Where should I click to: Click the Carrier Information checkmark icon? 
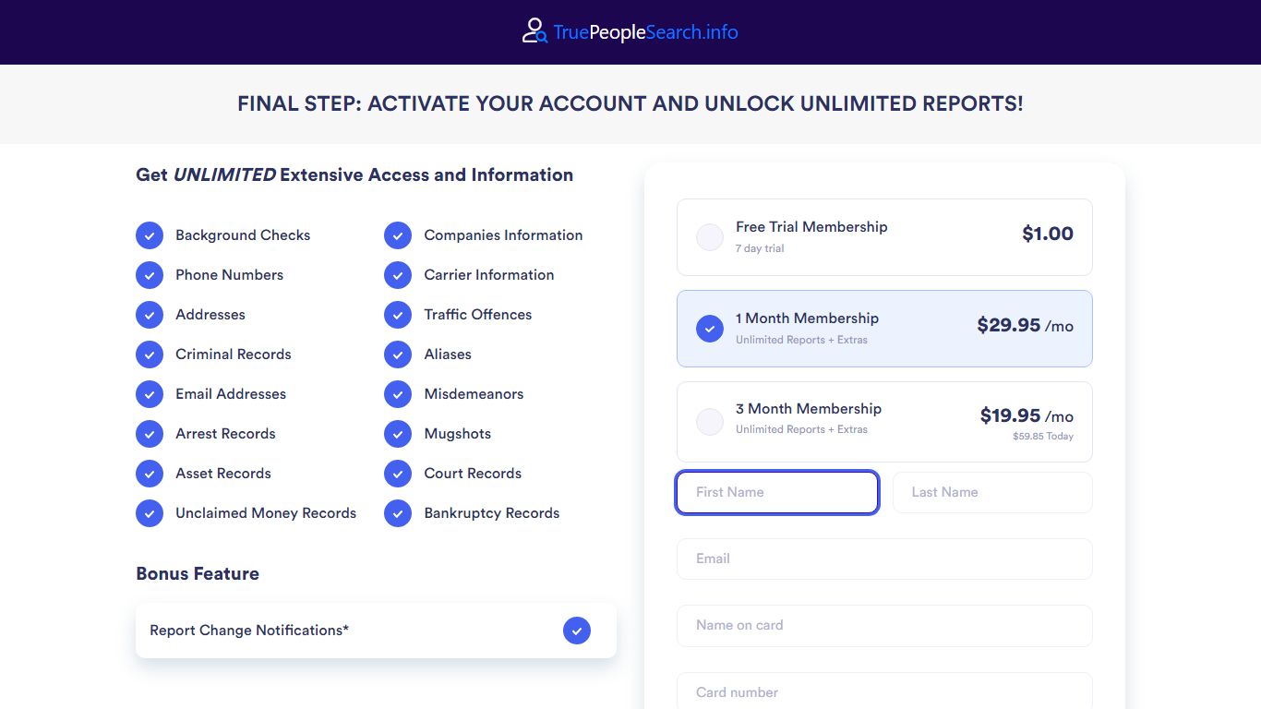tap(398, 275)
